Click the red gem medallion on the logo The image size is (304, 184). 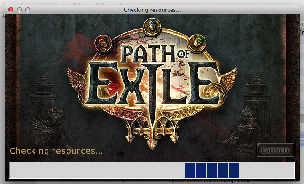(103, 43)
